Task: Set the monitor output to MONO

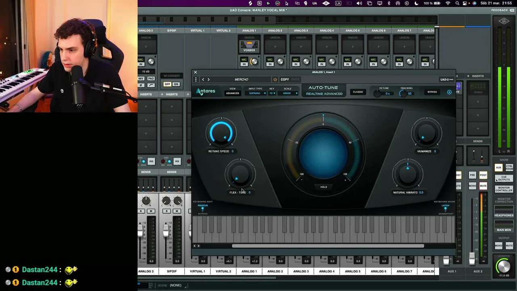Action: pos(499,246)
